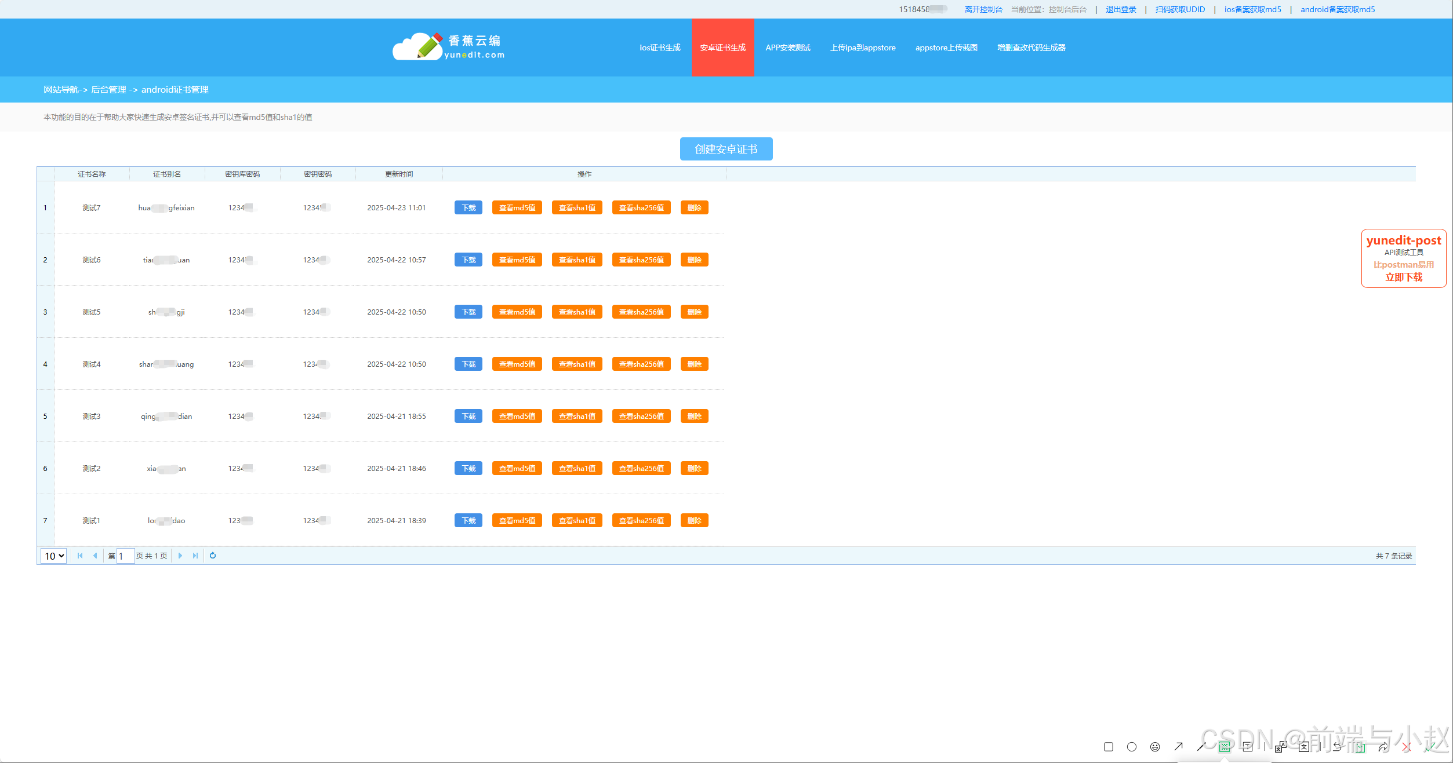Open the emoji sticker tool
1453x763 pixels.
(1155, 747)
